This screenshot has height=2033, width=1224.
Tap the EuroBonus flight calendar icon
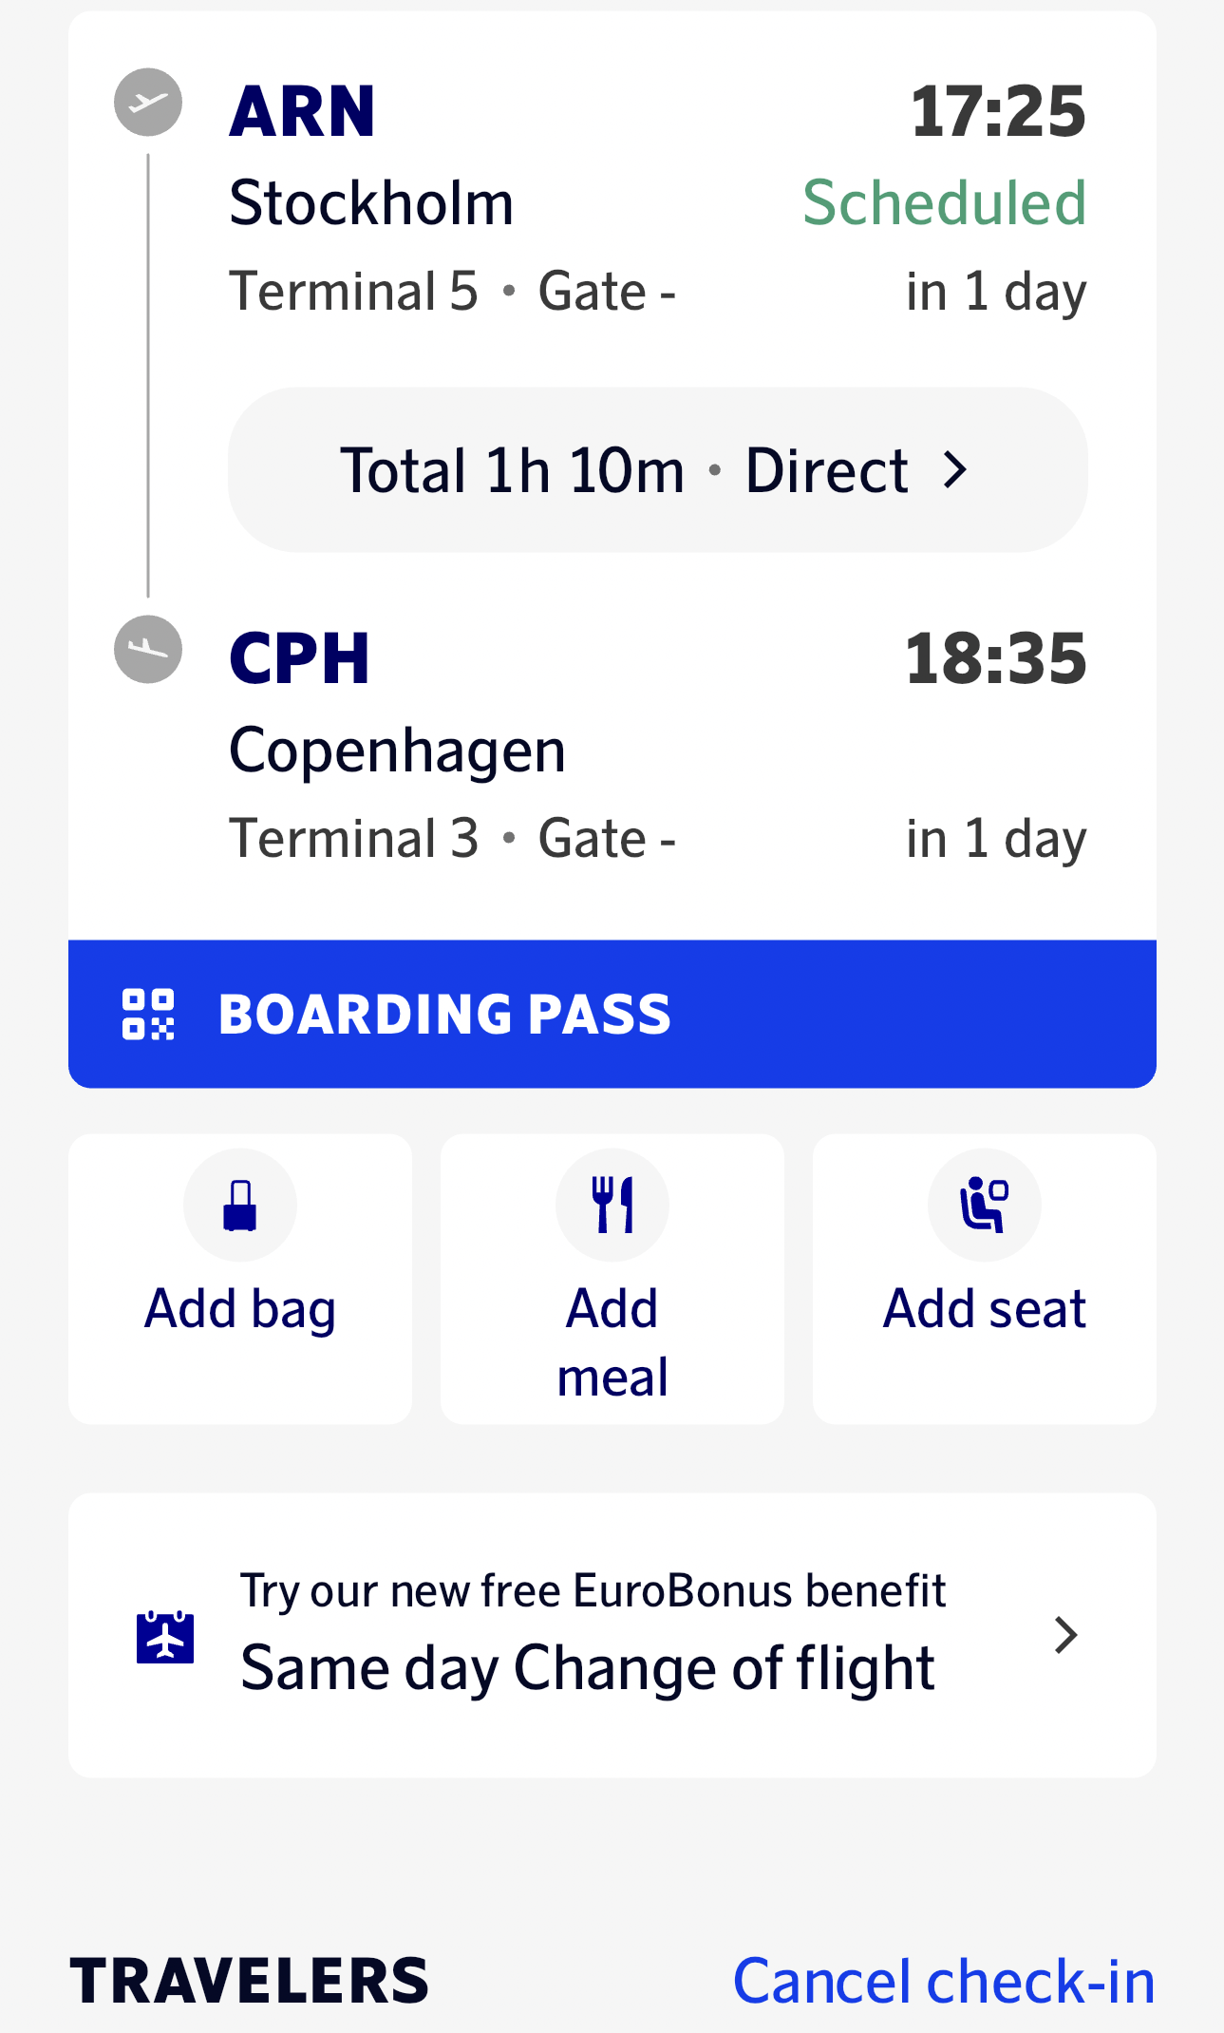165,1637
